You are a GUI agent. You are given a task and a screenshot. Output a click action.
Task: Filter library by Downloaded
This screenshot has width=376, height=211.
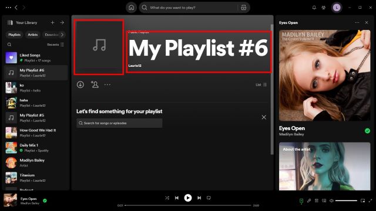pos(51,35)
